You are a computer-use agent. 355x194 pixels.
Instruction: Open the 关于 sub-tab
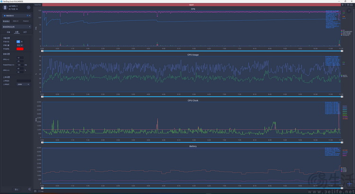pos(25,32)
